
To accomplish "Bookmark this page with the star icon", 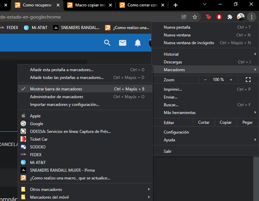I will (x=195, y=17).
